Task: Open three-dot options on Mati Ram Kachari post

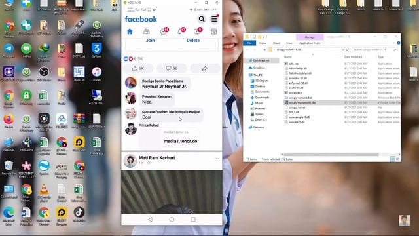Action: tap(217, 159)
